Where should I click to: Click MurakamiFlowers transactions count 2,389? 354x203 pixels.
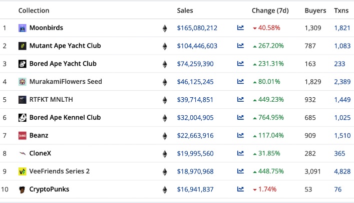coord(342,82)
